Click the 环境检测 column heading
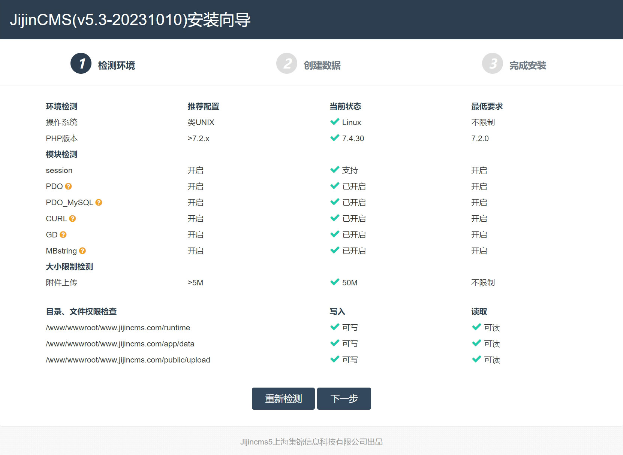This screenshot has width=623, height=455. pos(61,106)
